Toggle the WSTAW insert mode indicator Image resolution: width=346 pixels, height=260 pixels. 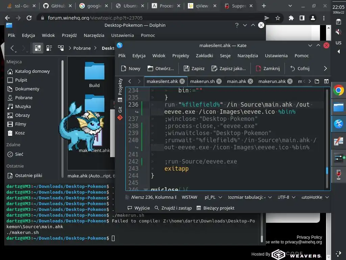click(x=189, y=197)
